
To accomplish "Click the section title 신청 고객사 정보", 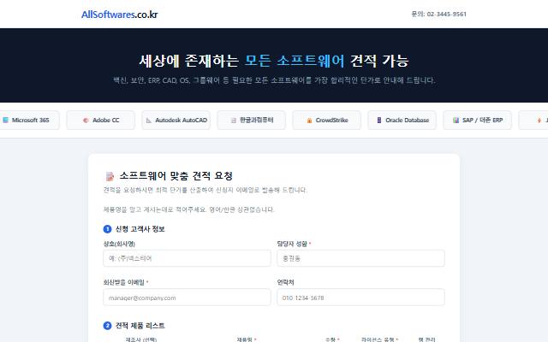I will [x=140, y=229].
